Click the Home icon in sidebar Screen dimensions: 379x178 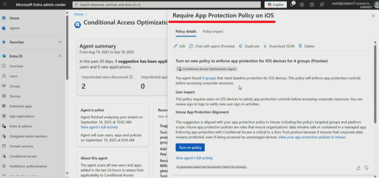click(x=4, y=18)
